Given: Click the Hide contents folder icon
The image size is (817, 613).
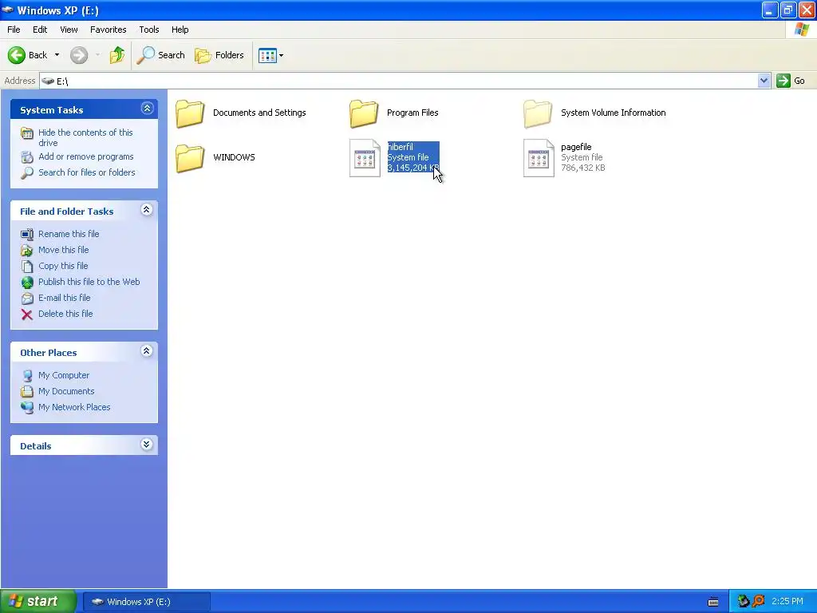Looking at the screenshot, I should coord(27,133).
